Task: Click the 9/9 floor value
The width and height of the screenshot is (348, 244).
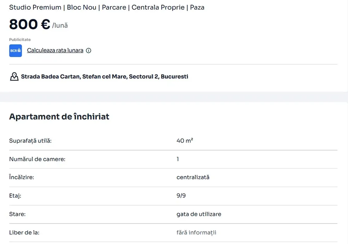Action: 181,196
